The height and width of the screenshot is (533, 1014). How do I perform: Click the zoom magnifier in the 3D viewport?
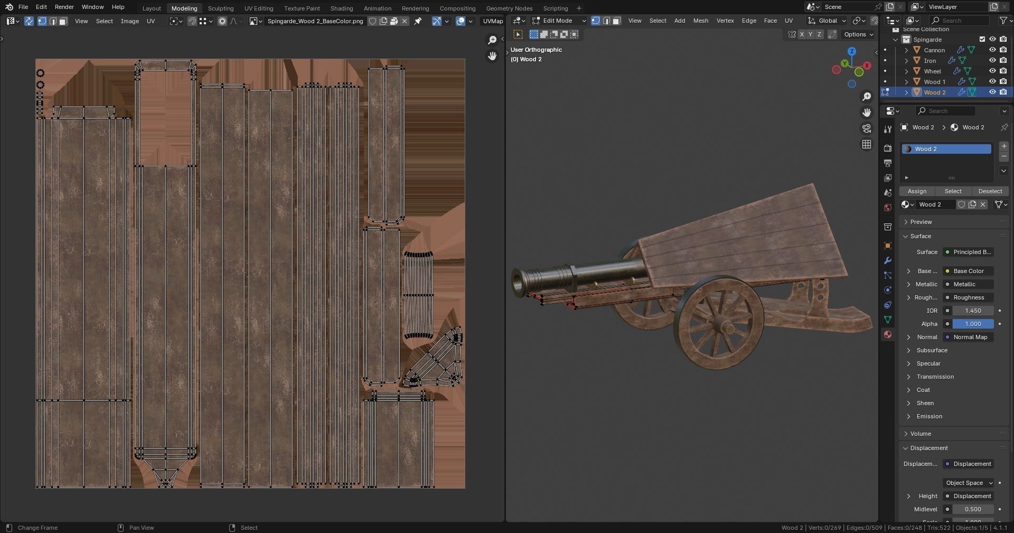[867, 97]
